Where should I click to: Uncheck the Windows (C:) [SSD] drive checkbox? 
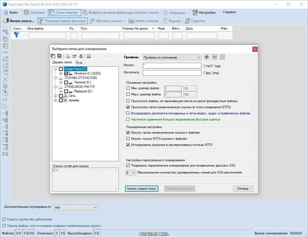click(66, 73)
